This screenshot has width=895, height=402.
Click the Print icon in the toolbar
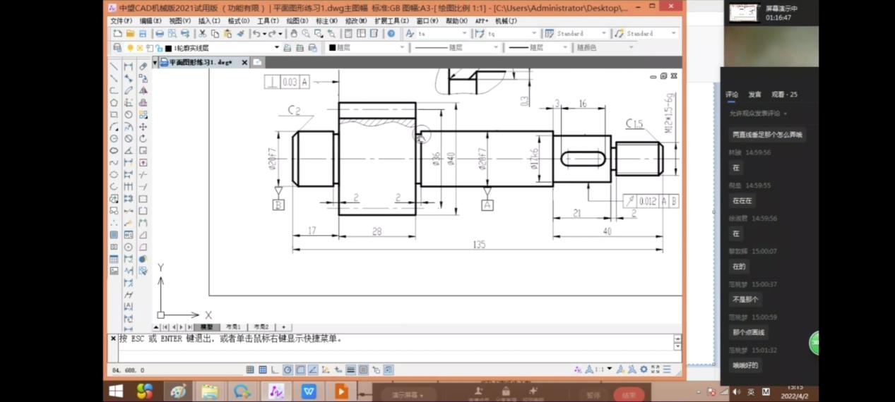point(160,33)
